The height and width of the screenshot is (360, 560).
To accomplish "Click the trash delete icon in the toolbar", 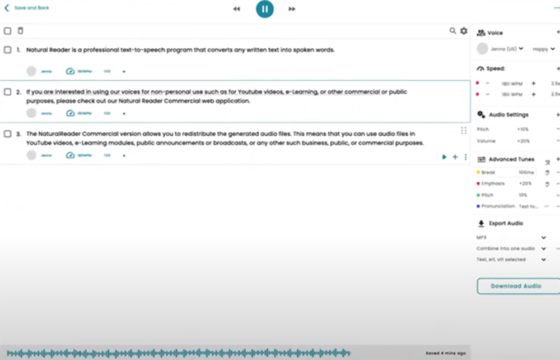I will tap(20, 31).
